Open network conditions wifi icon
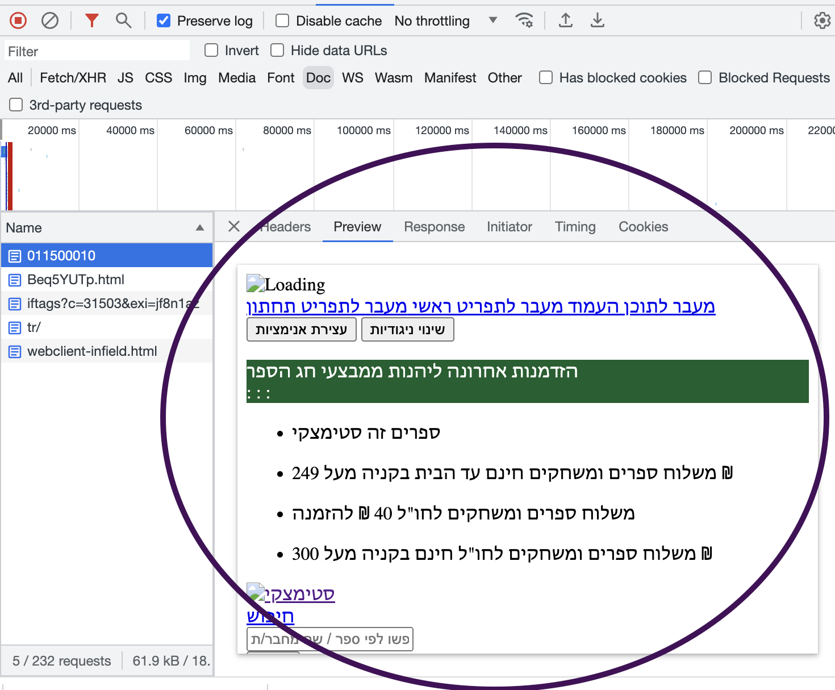This screenshot has width=835, height=690. tap(524, 20)
